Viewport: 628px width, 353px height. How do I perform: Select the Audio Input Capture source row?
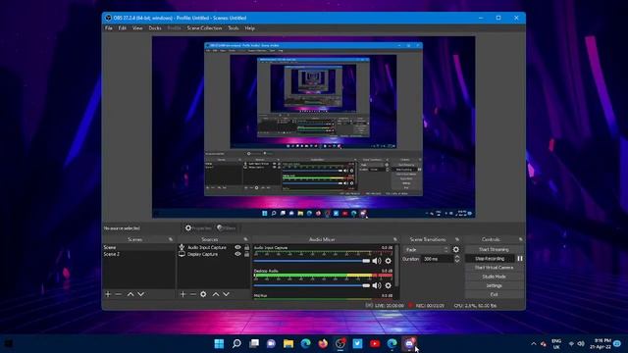[x=214, y=247]
